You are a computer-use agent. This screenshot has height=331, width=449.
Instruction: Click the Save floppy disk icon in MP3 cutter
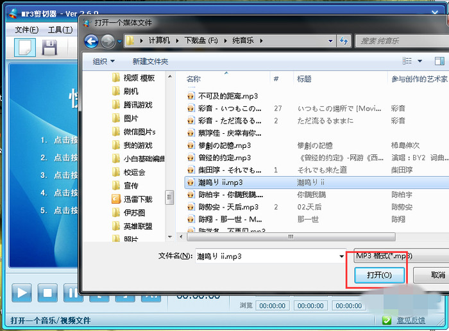click(49, 47)
